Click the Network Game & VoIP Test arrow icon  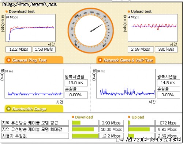click(x=100, y=60)
